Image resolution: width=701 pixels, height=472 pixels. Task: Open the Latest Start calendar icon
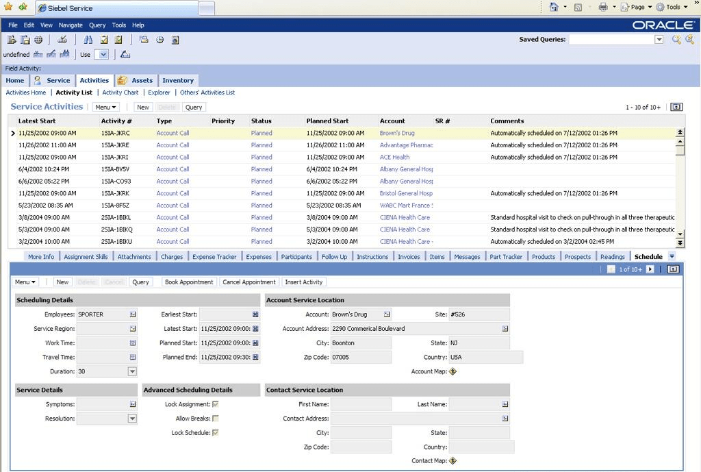point(255,329)
